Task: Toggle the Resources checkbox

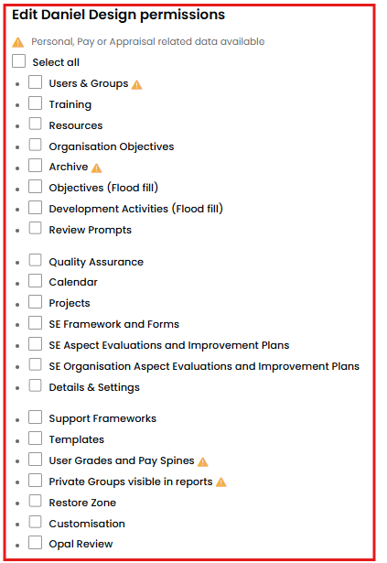Action: 35,124
